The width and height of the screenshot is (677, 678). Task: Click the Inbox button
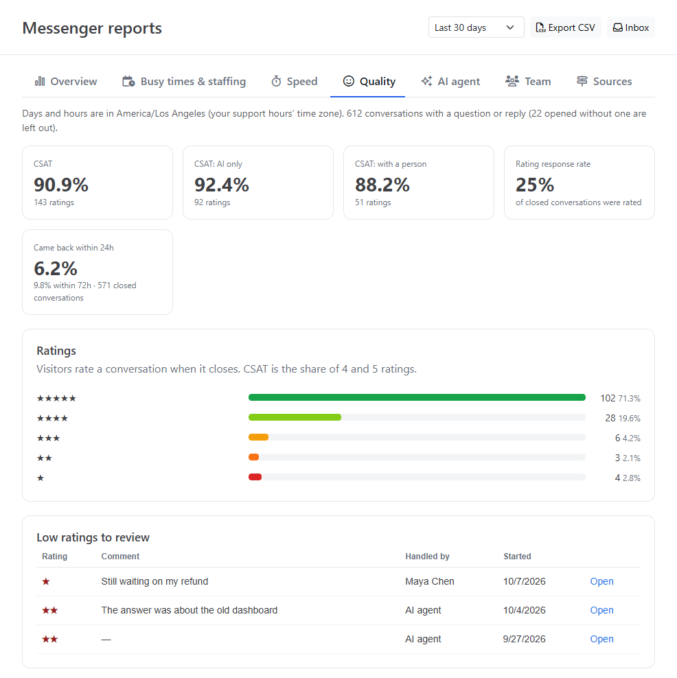[631, 27]
